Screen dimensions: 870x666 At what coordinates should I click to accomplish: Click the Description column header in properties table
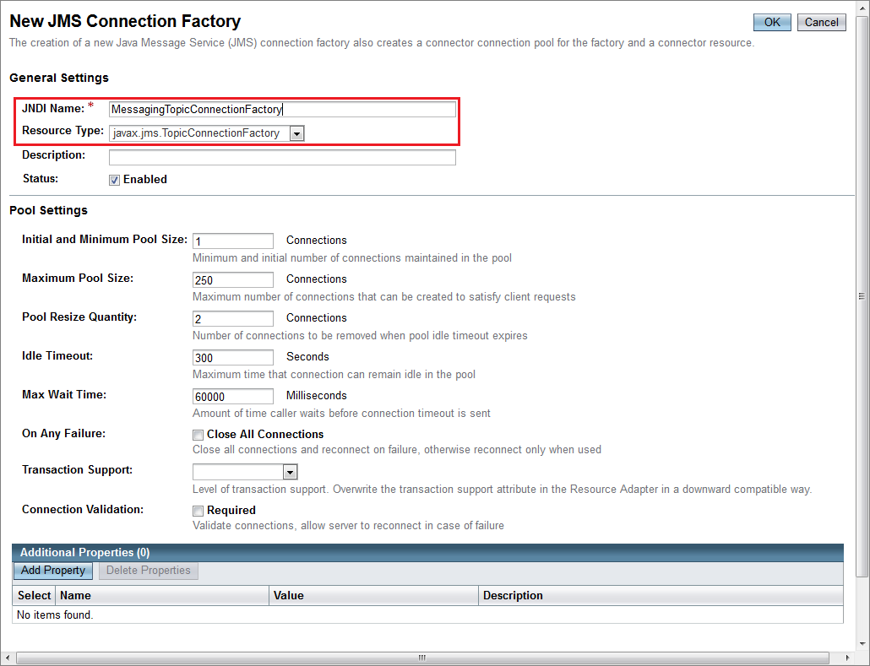(661, 596)
